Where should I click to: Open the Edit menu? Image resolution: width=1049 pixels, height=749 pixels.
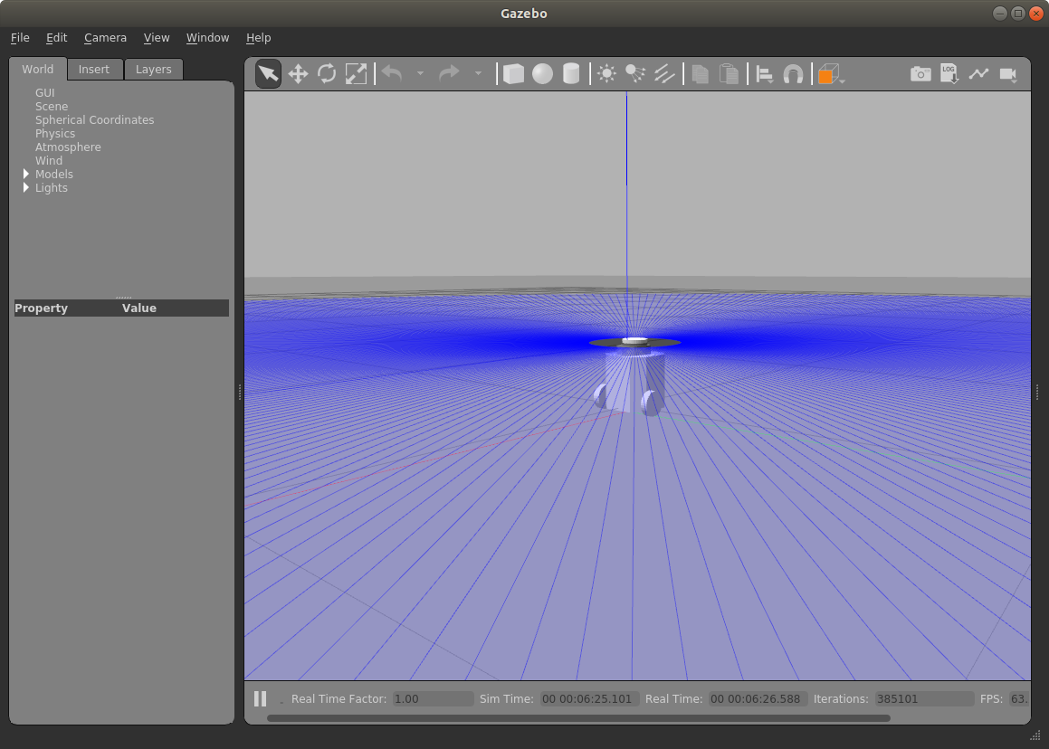[x=56, y=37]
